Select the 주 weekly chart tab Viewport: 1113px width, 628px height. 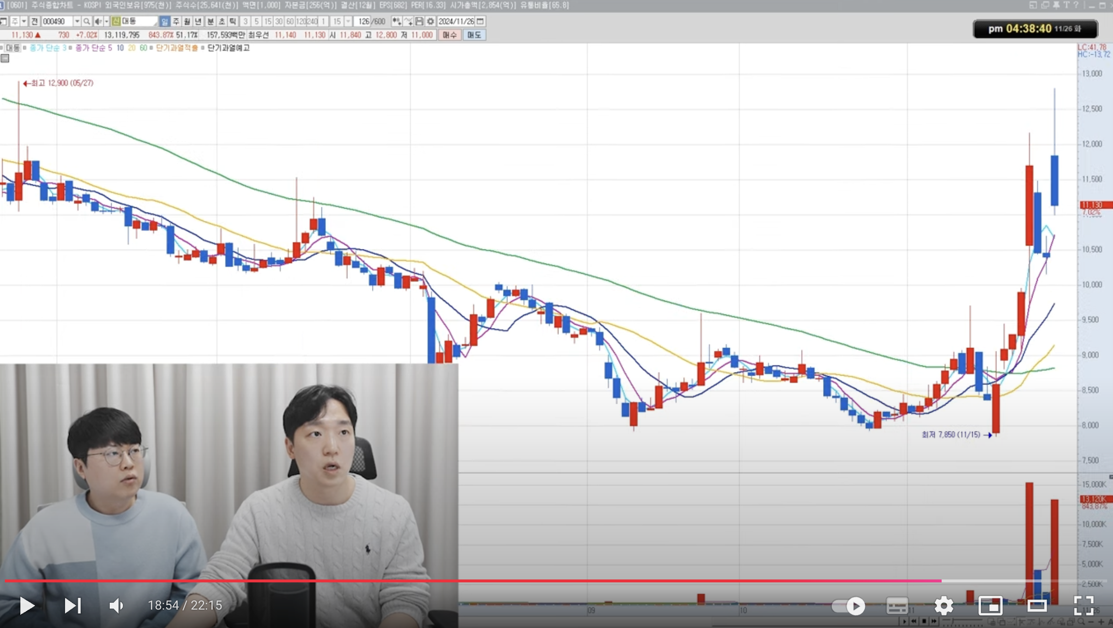[x=176, y=21]
